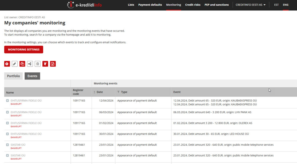The height and width of the screenshot is (164, 297).
Task: Open the last SIXSTAR OÜ company link
Action: point(18,156)
